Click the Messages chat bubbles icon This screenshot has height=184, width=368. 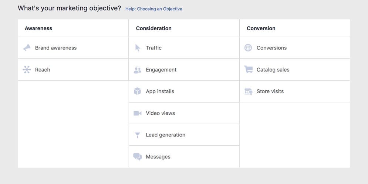(x=138, y=157)
